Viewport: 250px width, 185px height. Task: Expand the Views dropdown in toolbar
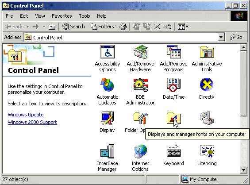(187, 27)
